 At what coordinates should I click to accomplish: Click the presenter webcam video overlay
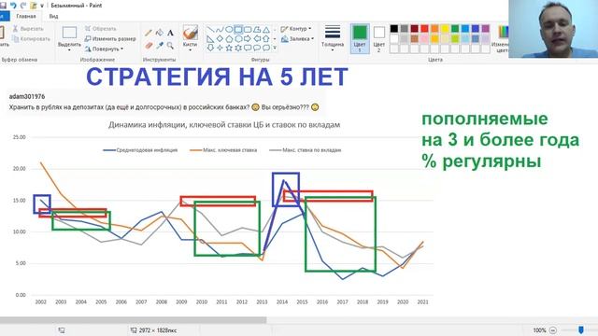pyautogui.click(x=553, y=29)
